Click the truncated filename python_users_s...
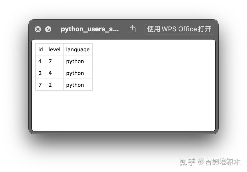 click(x=90, y=29)
